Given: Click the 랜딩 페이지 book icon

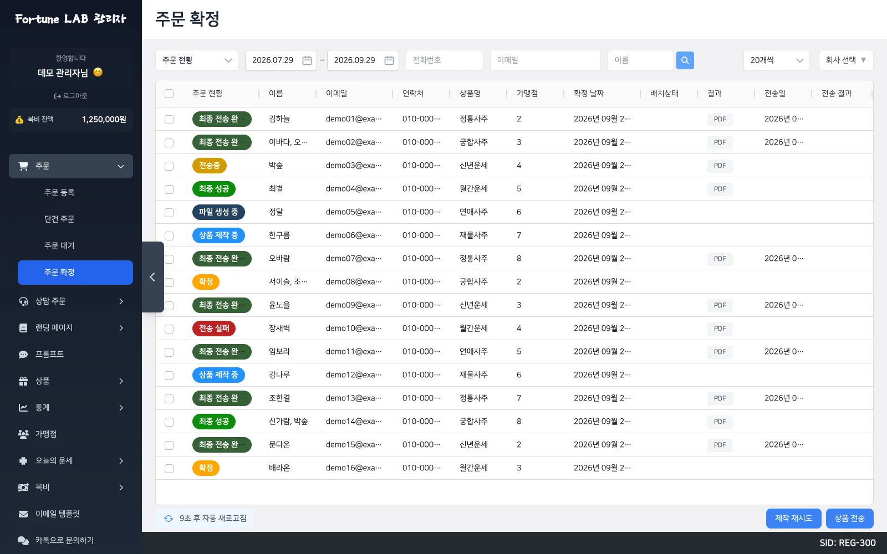Looking at the screenshot, I should (23, 328).
